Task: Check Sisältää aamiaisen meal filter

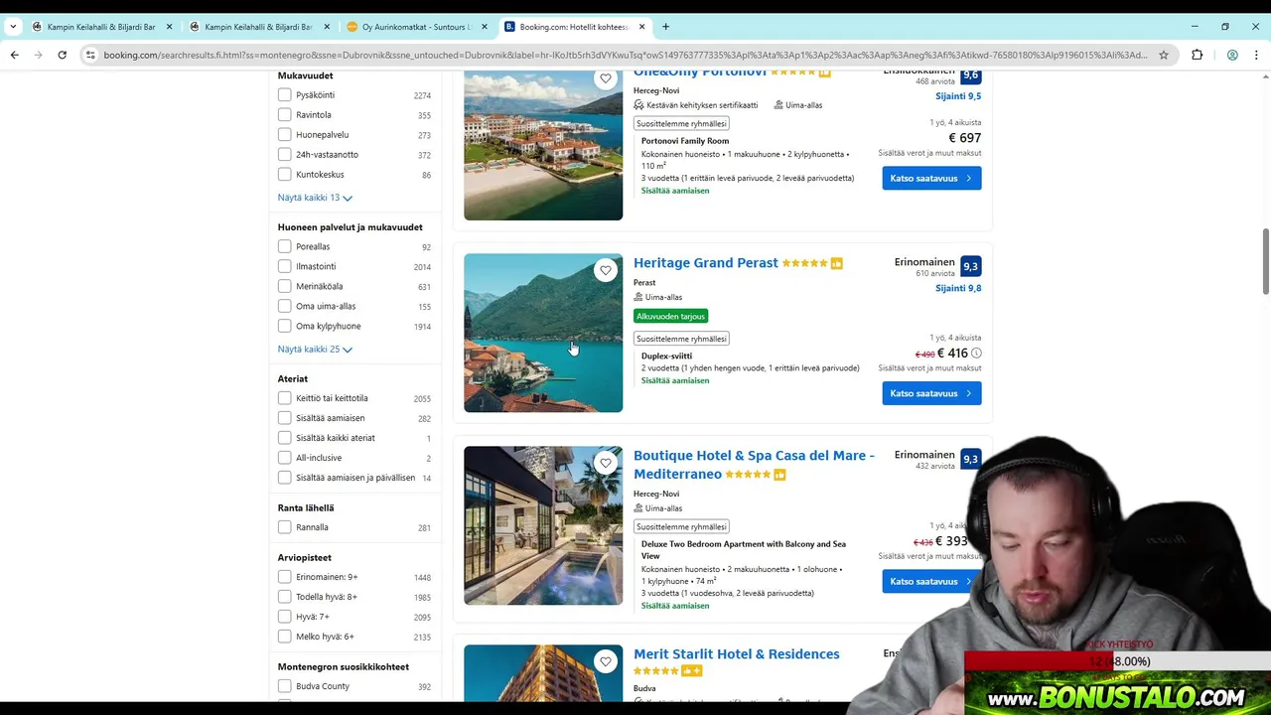Action: 285,418
